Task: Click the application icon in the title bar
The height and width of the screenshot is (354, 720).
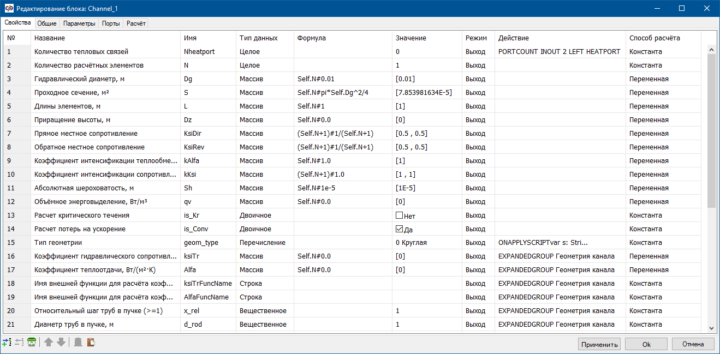Action: tap(8, 8)
